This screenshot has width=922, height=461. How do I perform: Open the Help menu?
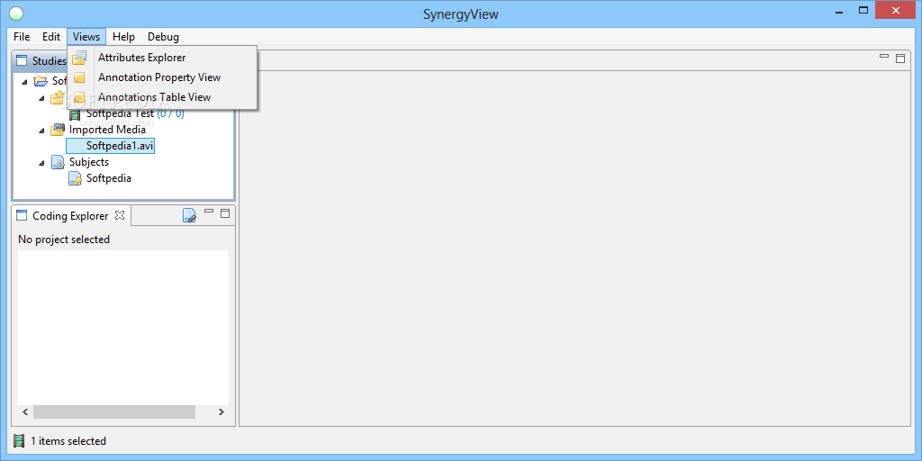point(123,36)
